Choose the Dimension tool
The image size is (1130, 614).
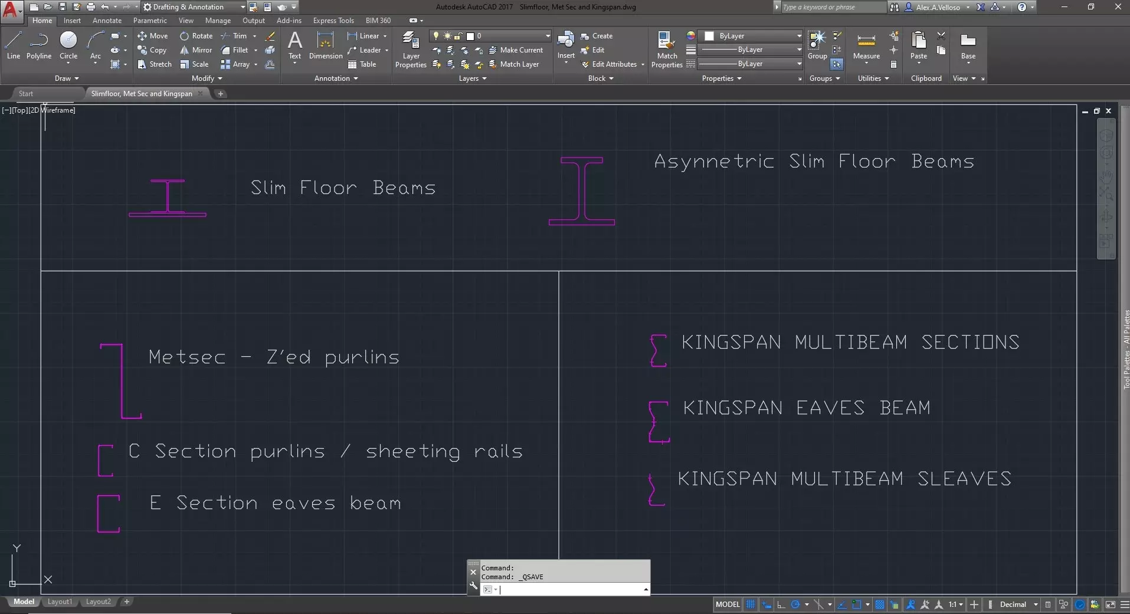[x=325, y=46]
